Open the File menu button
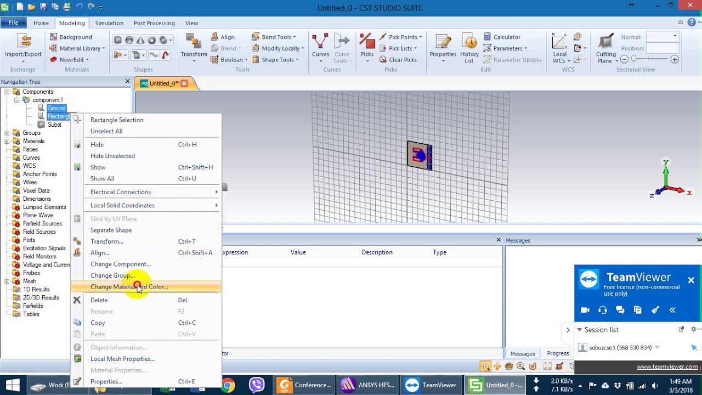The height and width of the screenshot is (395, 702). click(14, 23)
